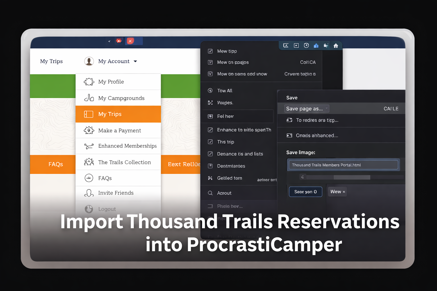The height and width of the screenshot is (291, 437).
Task: Toggle checkbox beside Mew on paajps
Action: pyautogui.click(x=210, y=62)
